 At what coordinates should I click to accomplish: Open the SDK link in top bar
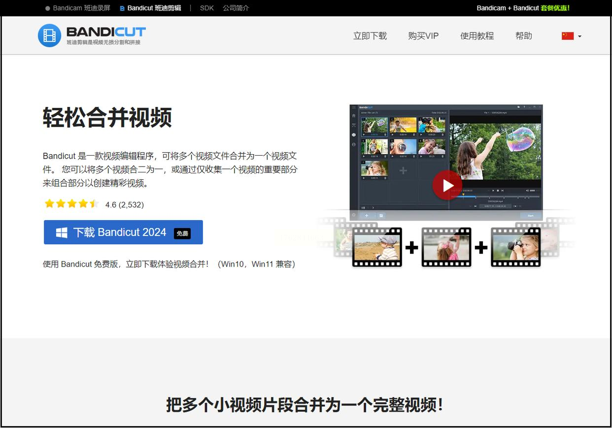point(207,8)
